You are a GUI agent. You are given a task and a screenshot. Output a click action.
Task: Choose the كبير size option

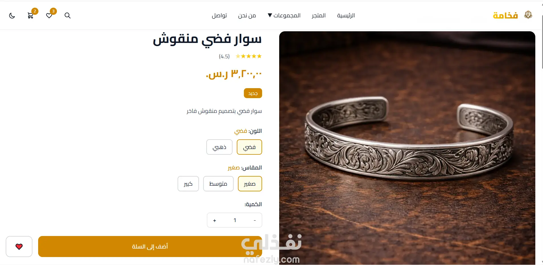click(x=188, y=184)
